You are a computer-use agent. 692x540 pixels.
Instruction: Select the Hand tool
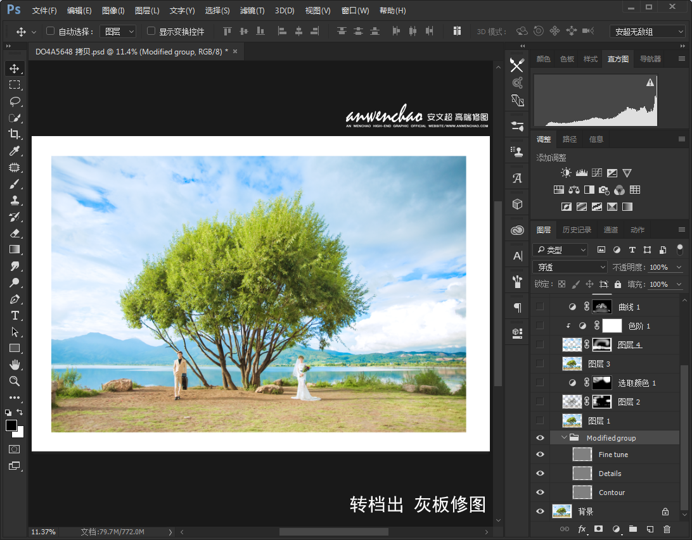coord(15,365)
